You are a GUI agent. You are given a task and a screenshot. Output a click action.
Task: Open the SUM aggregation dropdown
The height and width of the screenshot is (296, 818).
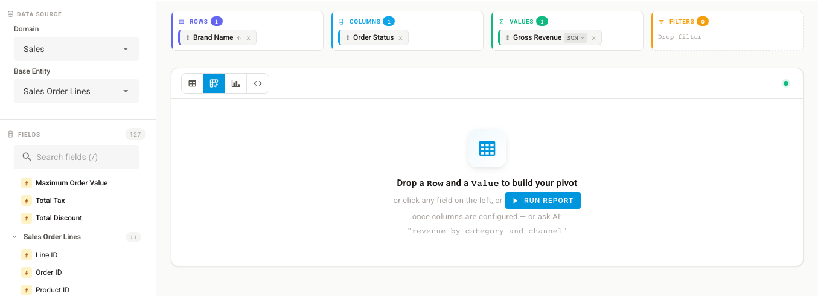pyautogui.click(x=575, y=38)
